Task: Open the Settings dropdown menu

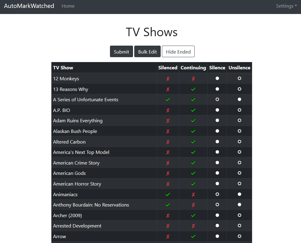Action: [x=286, y=6]
